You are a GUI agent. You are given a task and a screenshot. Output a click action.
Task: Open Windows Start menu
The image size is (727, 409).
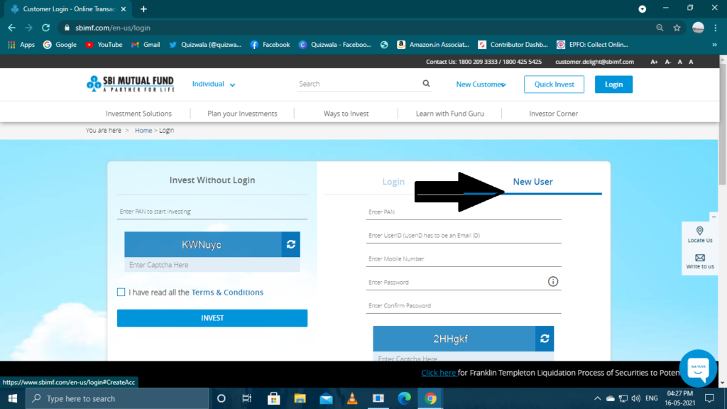(13, 398)
